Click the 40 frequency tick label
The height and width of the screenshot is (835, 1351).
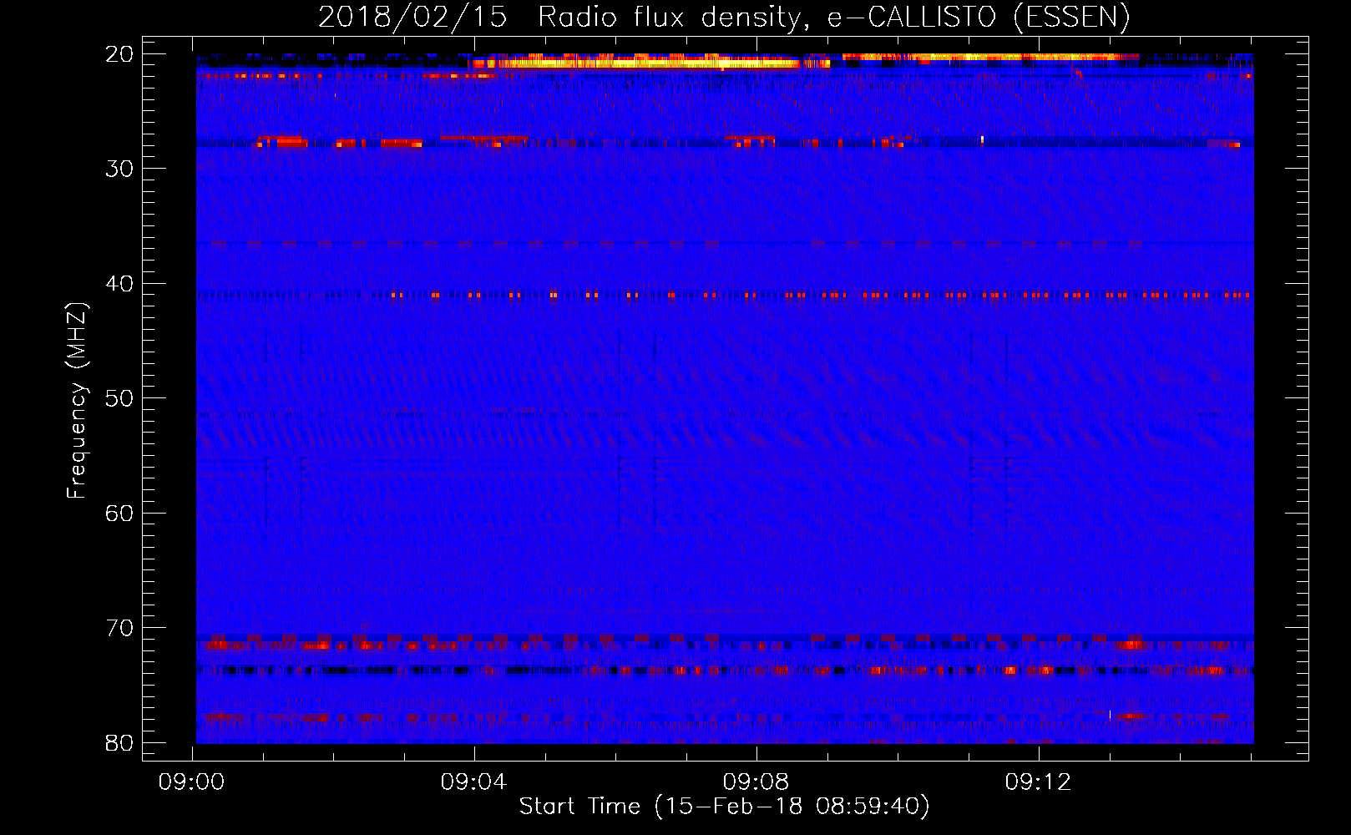point(119,284)
